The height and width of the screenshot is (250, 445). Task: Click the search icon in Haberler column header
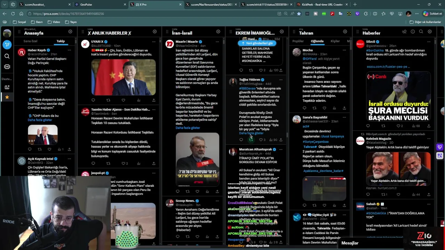click(x=421, y=32)
